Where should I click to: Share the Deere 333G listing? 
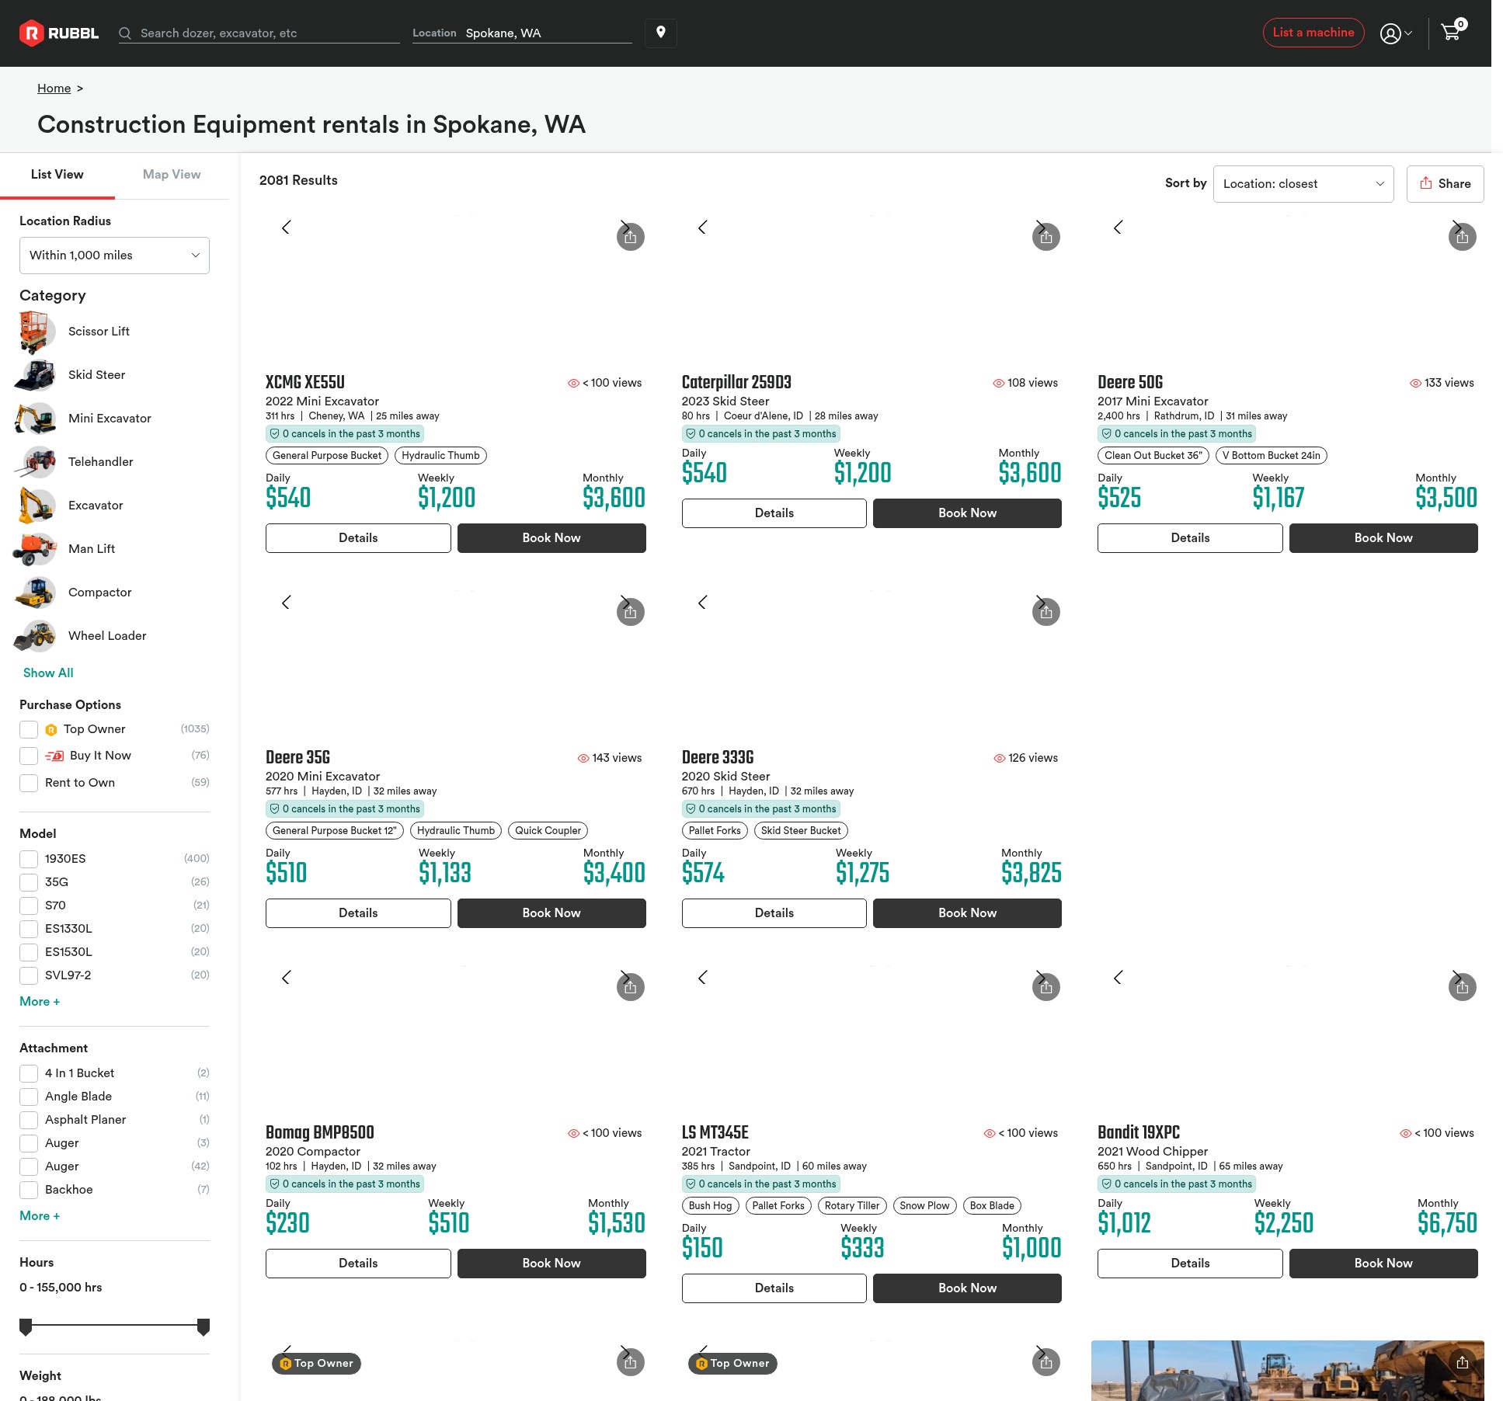click(1046, 612)
